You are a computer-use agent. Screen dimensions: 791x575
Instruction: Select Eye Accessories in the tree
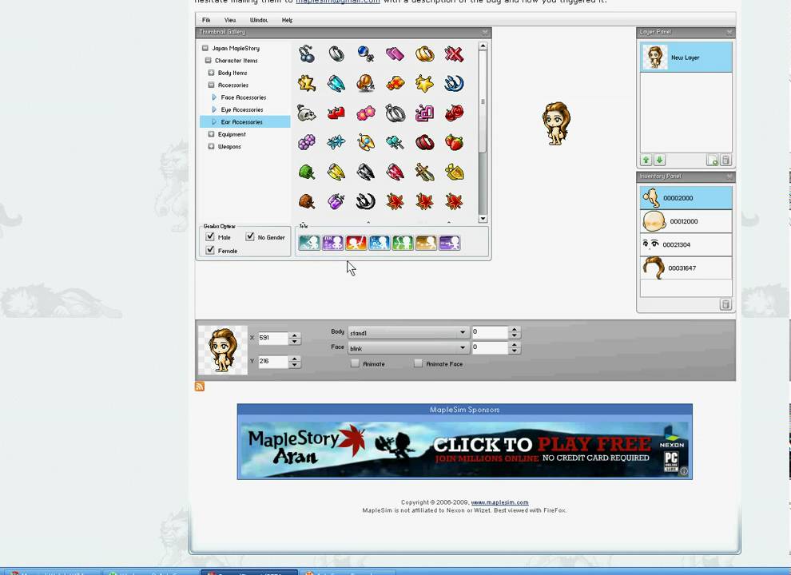[x=241, y=109]
